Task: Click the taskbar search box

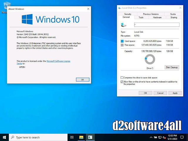Action: [38, 137]
